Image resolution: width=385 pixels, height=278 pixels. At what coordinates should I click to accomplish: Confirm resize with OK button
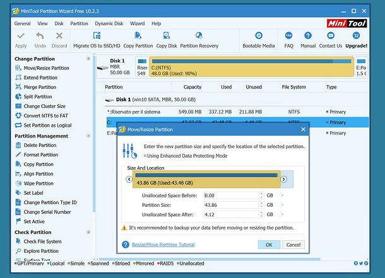pos(269,245)
